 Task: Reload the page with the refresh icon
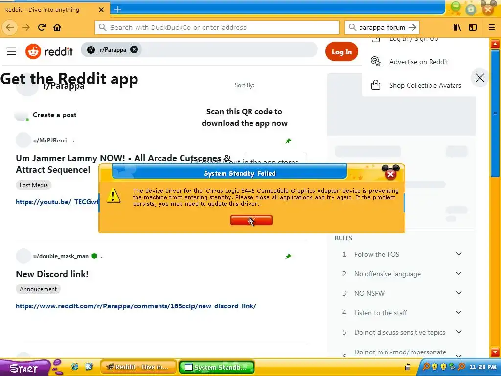coord(42,27)
